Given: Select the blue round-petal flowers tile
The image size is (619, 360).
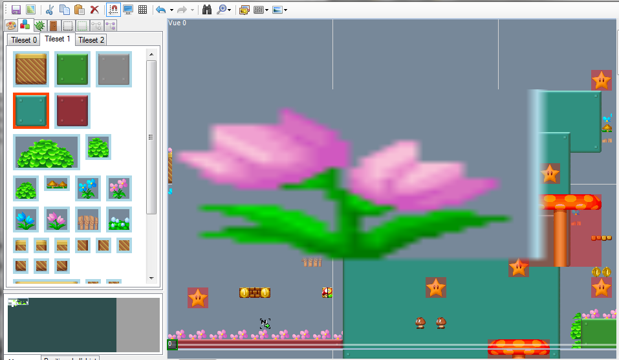Looking at the screenshot, I should click(87, 188).
